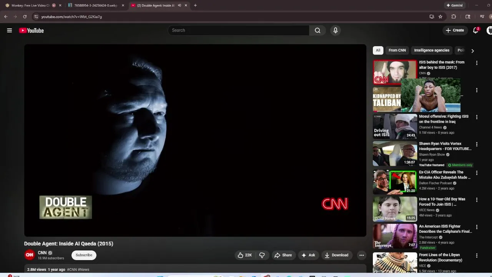Open Front Lines of the Libyan Revolution title
Viewport: 492px width, 277px height.
coord(440,257)
